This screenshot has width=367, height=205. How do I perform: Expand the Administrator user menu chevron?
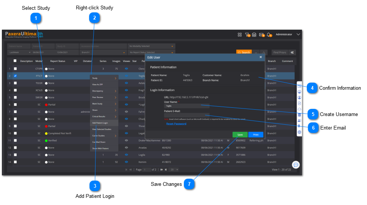tap(298, 35)
